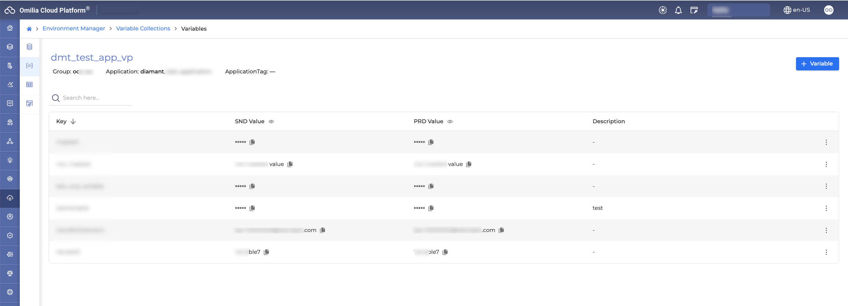Image resolution: width=848 pixels, height=306 pixels.
Task: Click the PRD Value column header
Action: coord(428,121)
